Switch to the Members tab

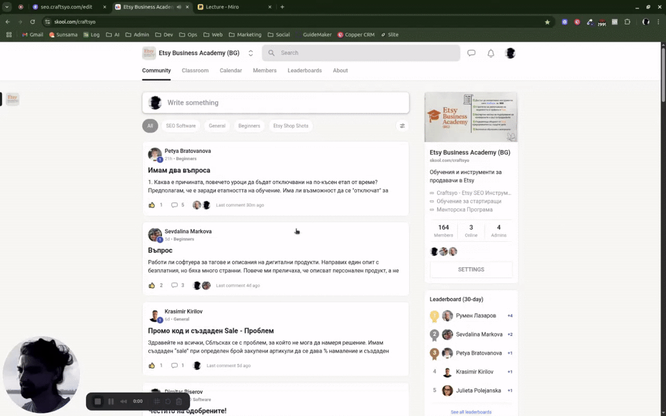pos(265,70)
